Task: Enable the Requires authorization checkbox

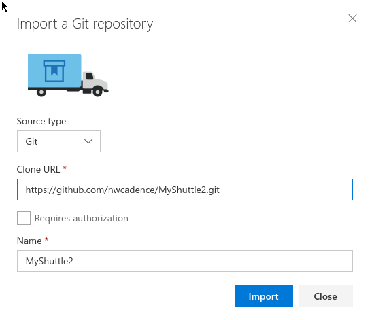Action: 24,218
